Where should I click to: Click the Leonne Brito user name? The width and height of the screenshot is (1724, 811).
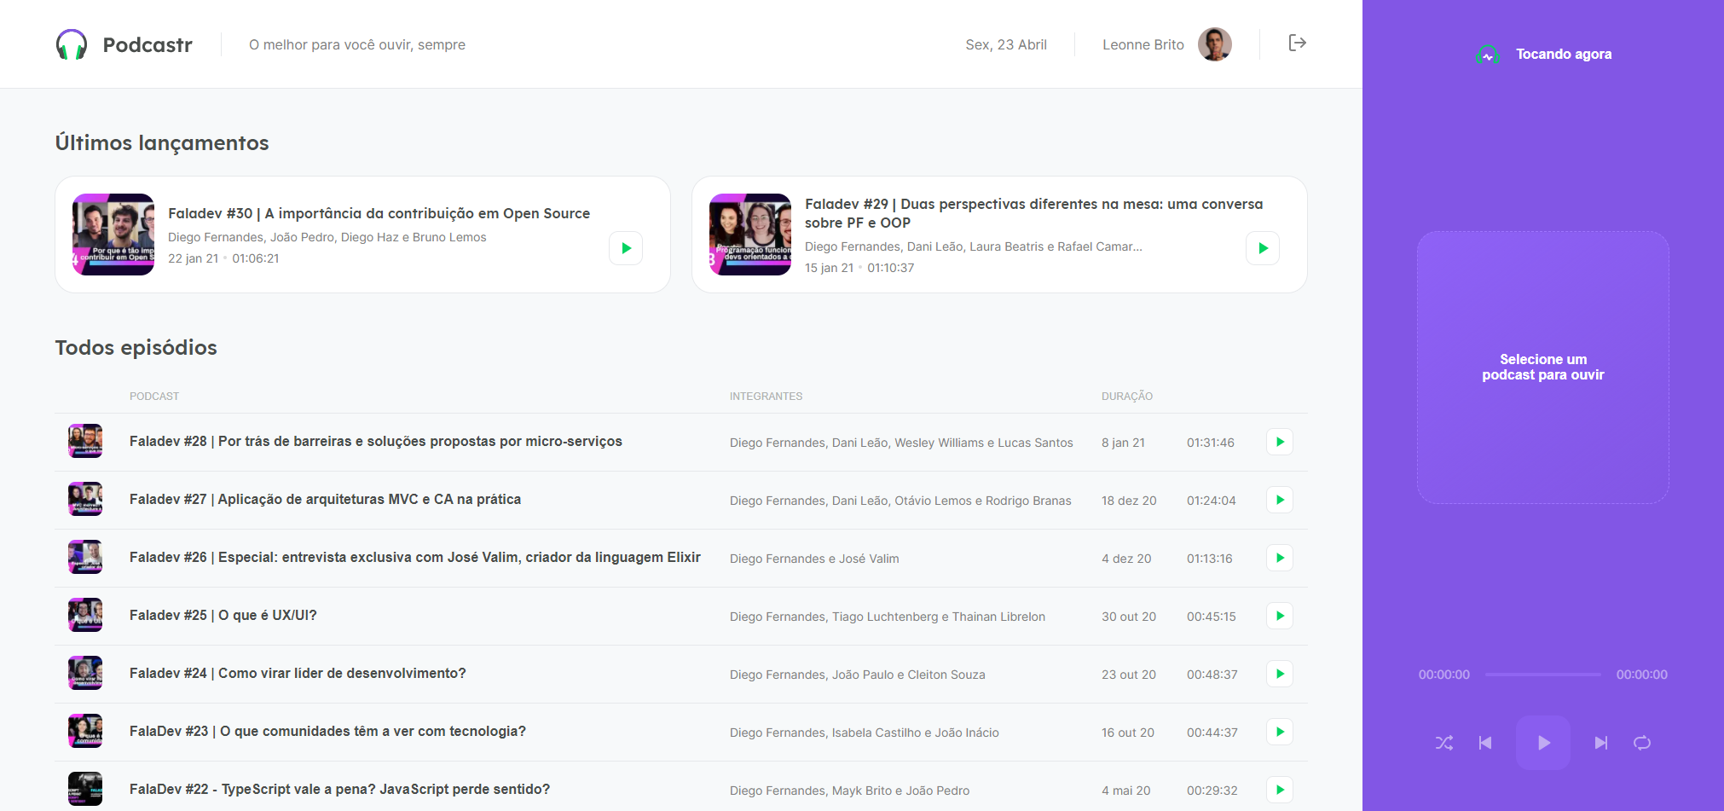click(1143, 44)
